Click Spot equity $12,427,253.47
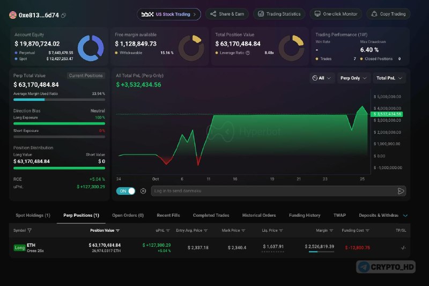 coord(60,59)
